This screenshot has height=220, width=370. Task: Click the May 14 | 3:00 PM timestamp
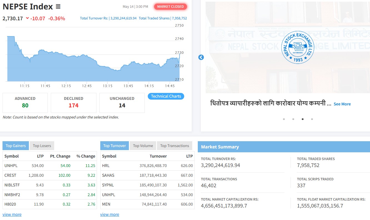(135, 6)
